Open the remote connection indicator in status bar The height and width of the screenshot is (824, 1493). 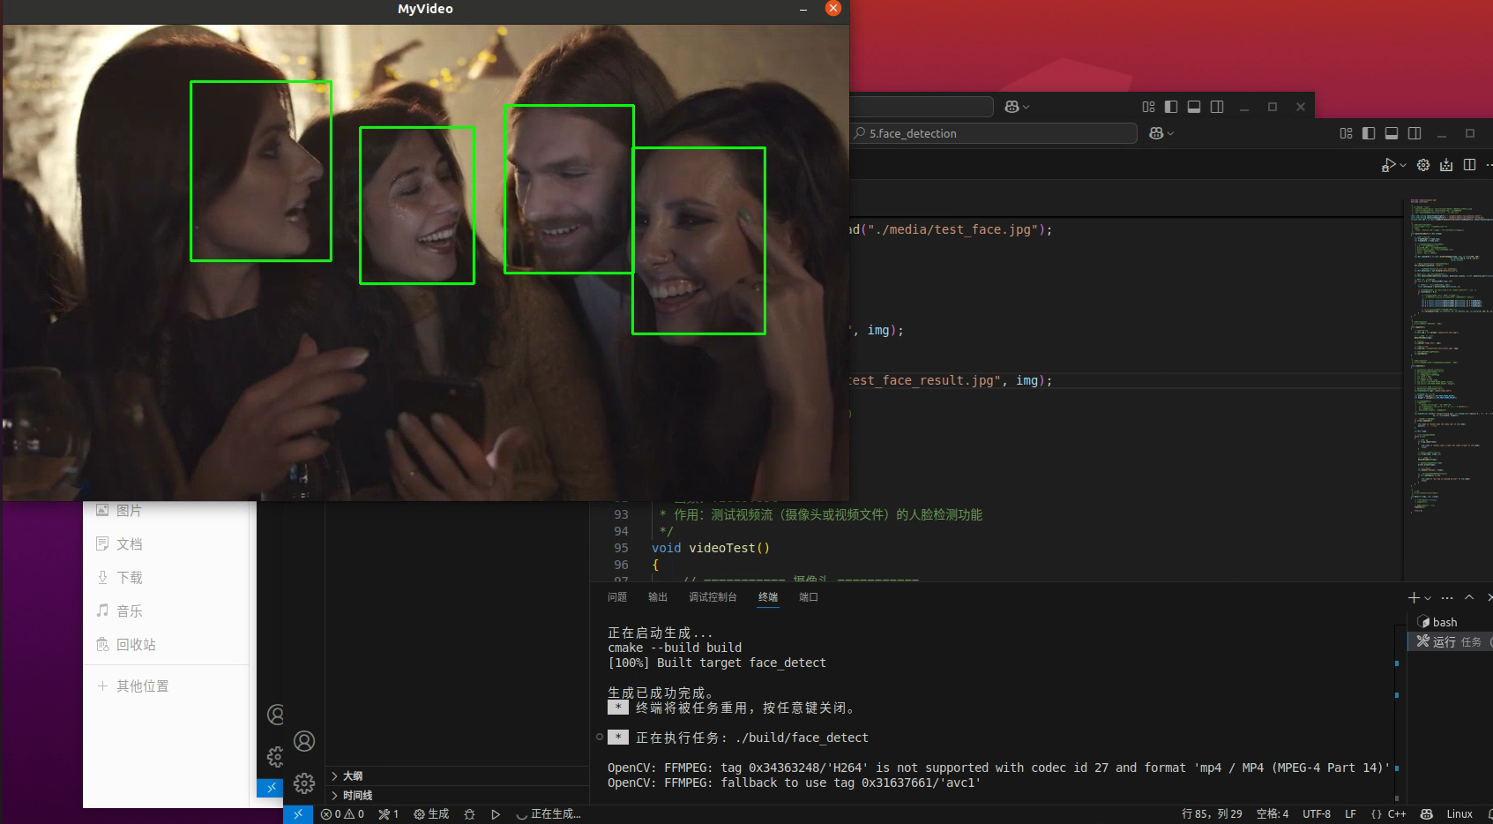pos(299,814)
